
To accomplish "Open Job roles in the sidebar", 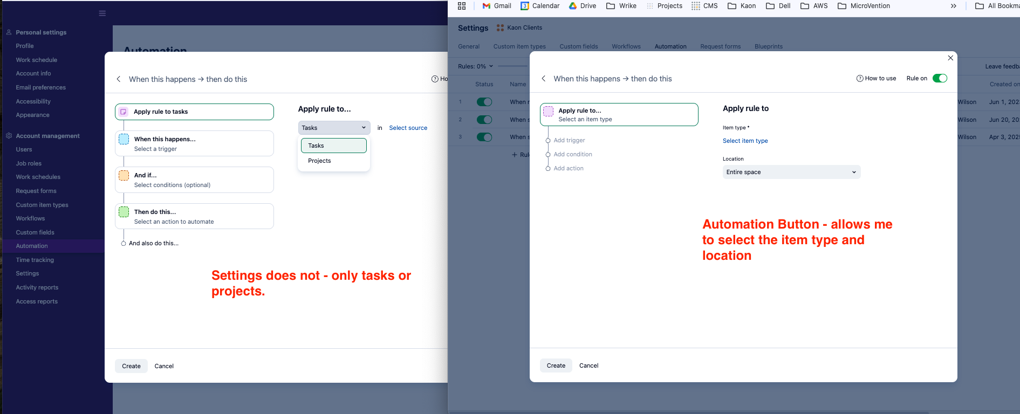I will (x=29, y=163).
